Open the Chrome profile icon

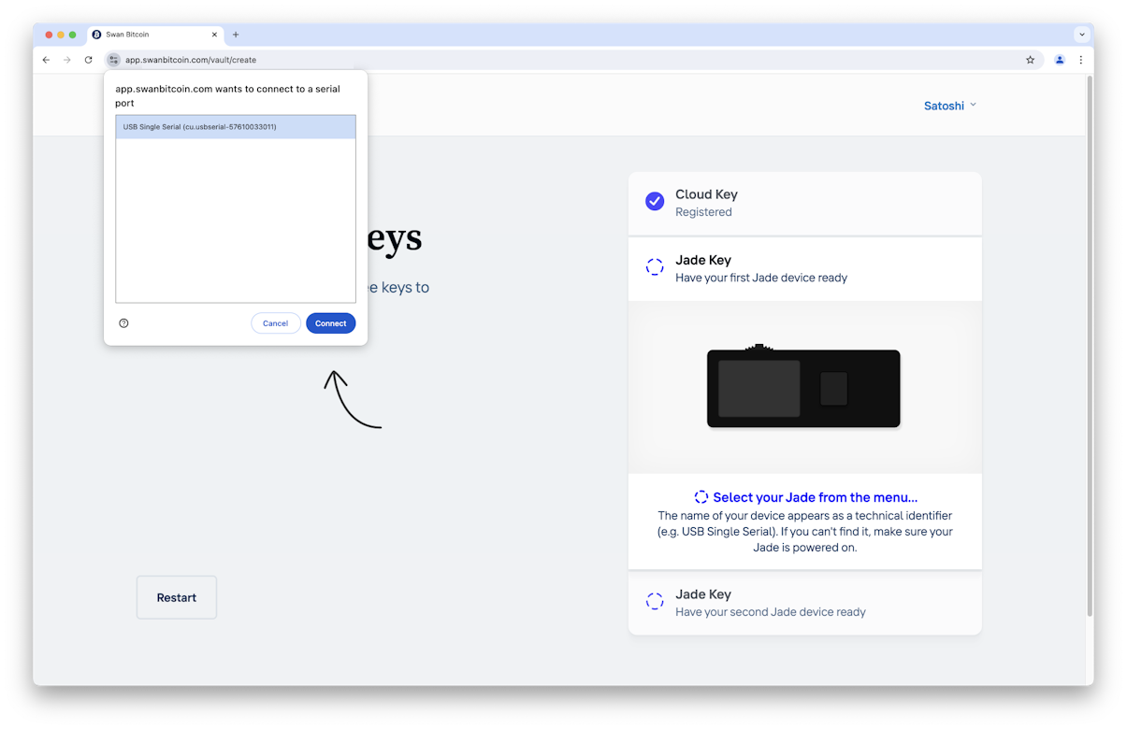point(1060,60)
